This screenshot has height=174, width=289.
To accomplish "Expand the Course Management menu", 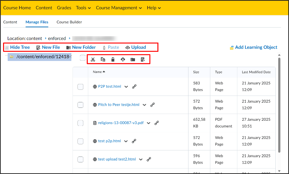I will (119, 8).
